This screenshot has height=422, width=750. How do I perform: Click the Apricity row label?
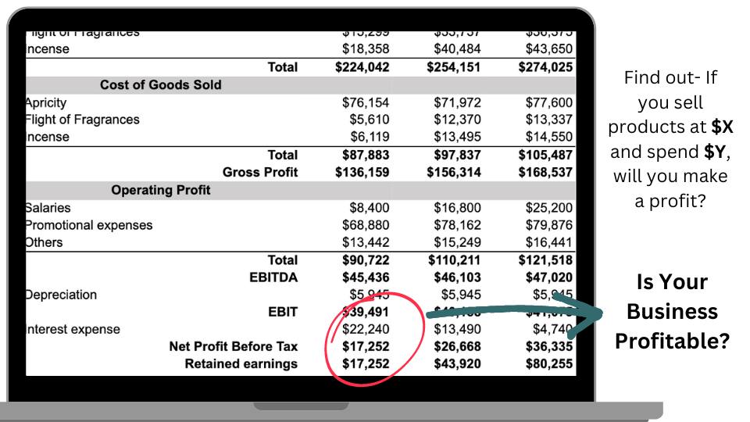point(46,103)
